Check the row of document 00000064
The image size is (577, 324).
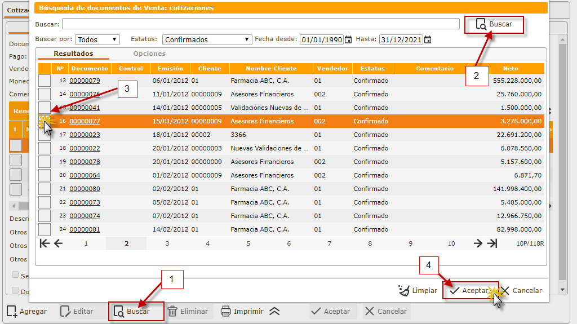[x=45, y=175]
